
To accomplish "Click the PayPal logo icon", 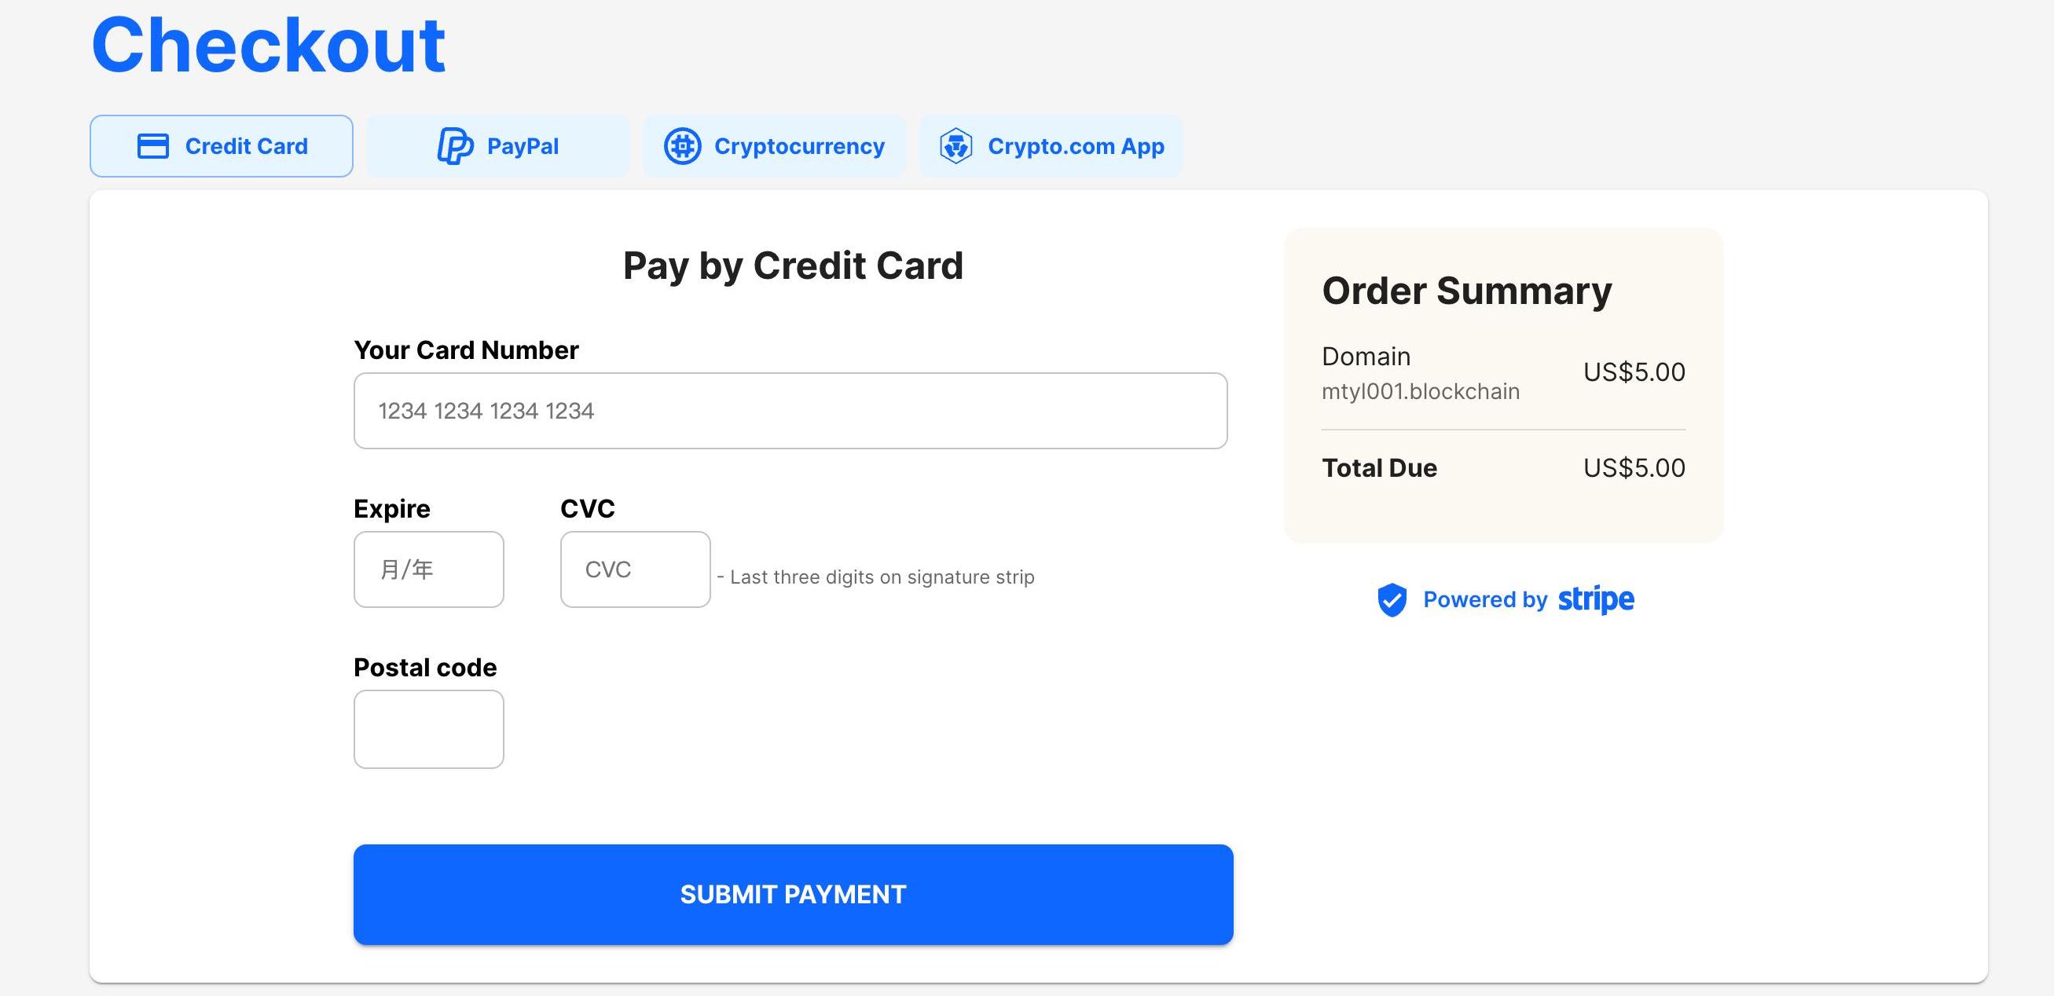I will tap(455, 146).
